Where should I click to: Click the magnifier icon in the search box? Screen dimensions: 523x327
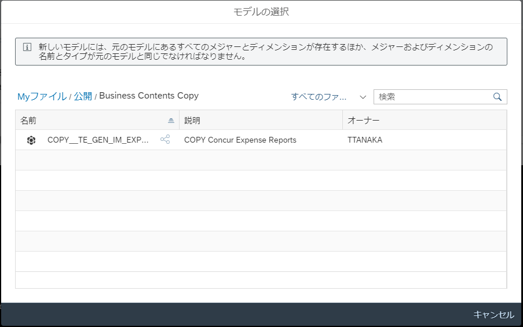pyautogui.click(x=498, y=97)
